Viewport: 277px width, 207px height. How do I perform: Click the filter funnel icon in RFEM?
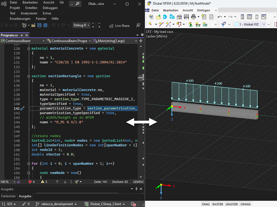pos(223,24)
